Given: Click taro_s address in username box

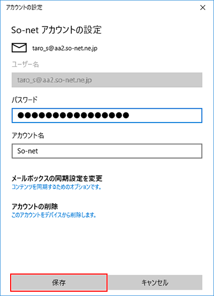Looking at the screenshot, I should pyautogui.click(x=55, y=80).
